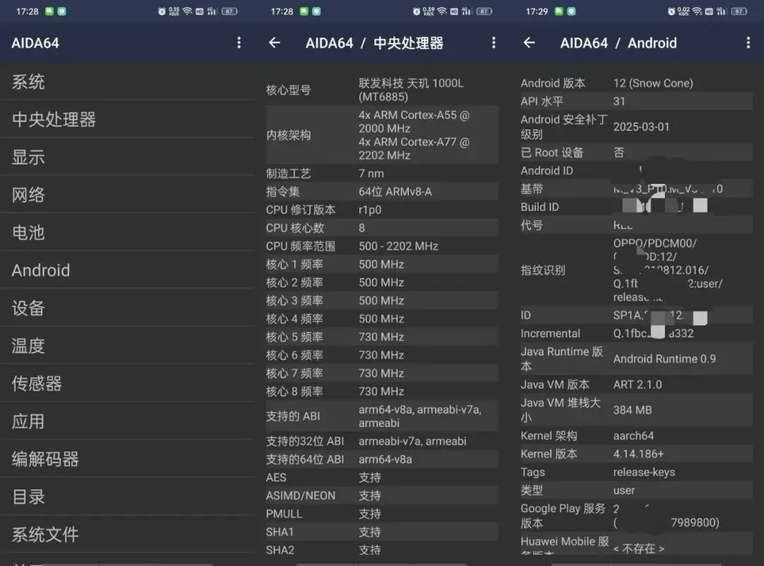
Task: Tap 基带 row
Action: (x=637, y=189)
